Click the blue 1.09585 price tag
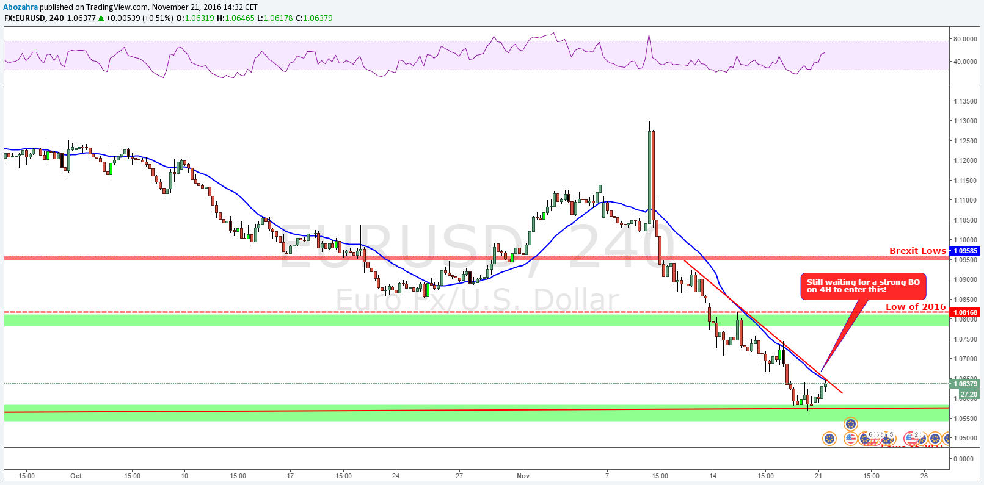 [965, 251]
